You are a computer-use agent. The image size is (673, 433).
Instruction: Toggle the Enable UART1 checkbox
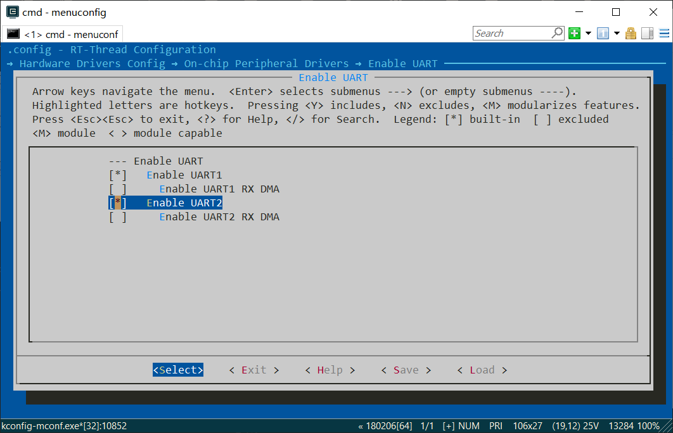(x=118, y=175)
